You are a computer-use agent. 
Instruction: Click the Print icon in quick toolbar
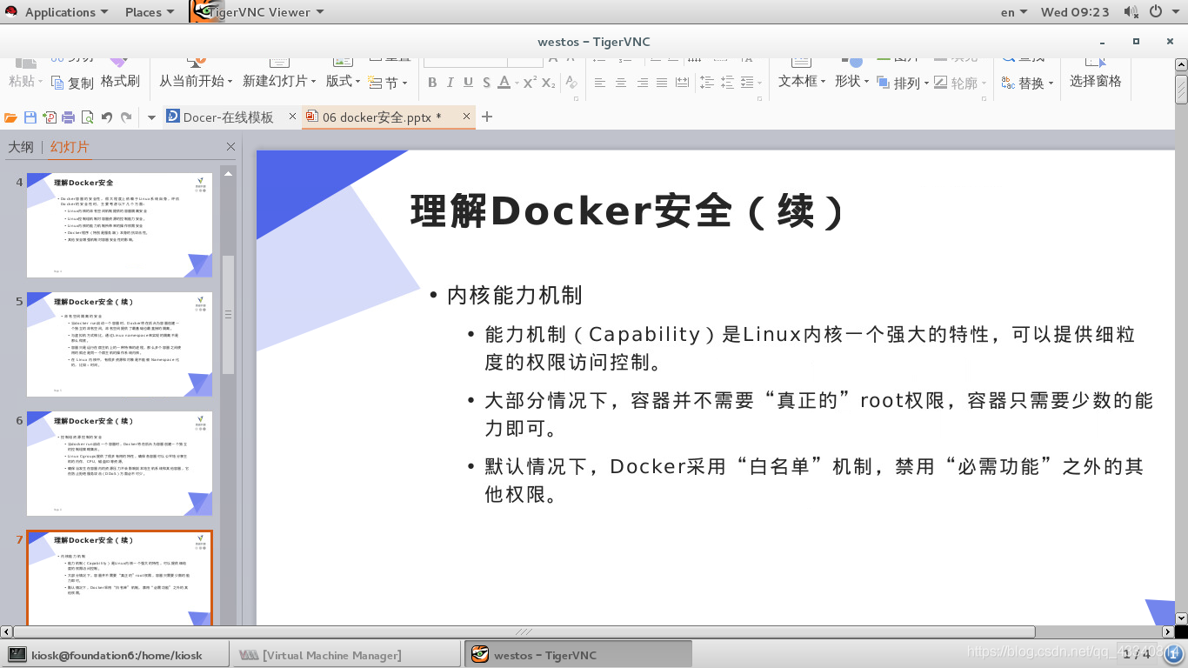tap(68, 117)
